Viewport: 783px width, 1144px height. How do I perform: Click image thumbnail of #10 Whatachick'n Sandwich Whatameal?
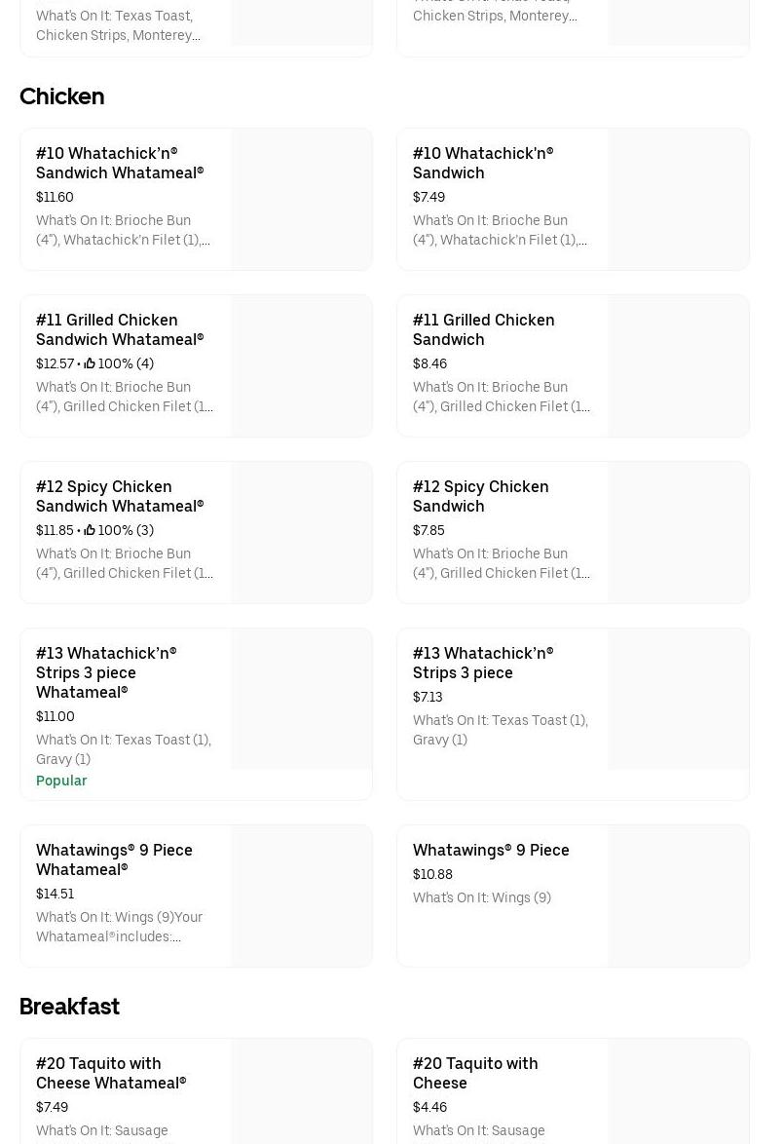302,200
